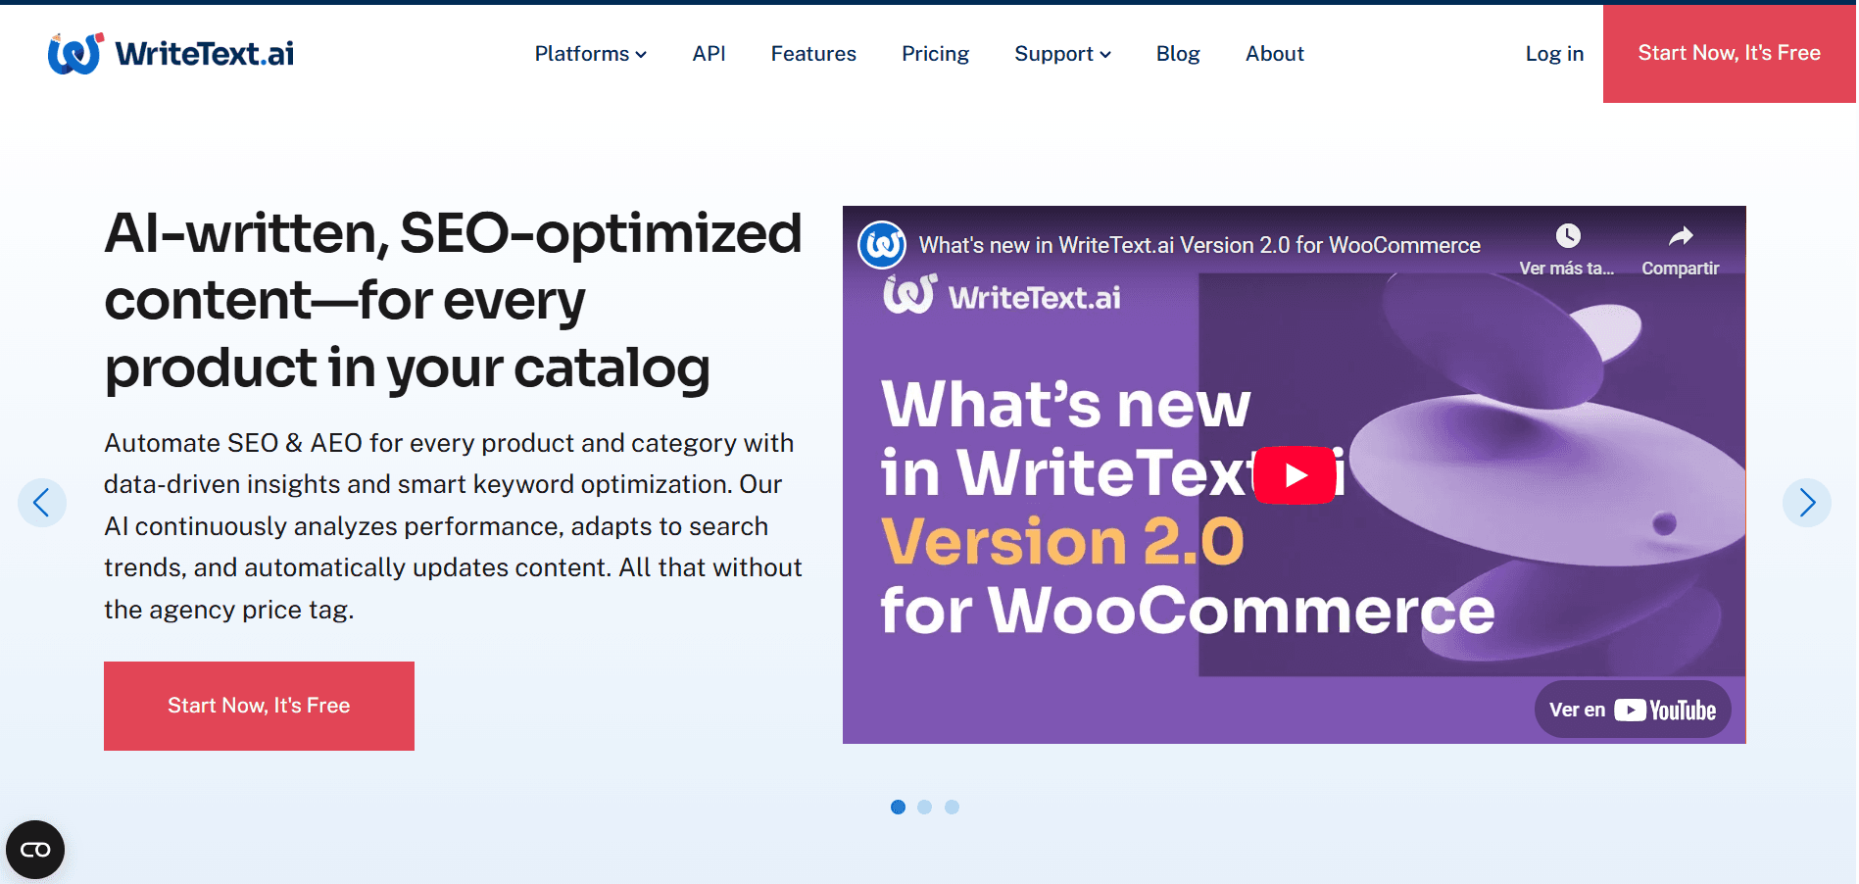Screen dimensions: 1859x884
Task: Click the red 'Start Now, It's Free' header button
Action: 1728,54
